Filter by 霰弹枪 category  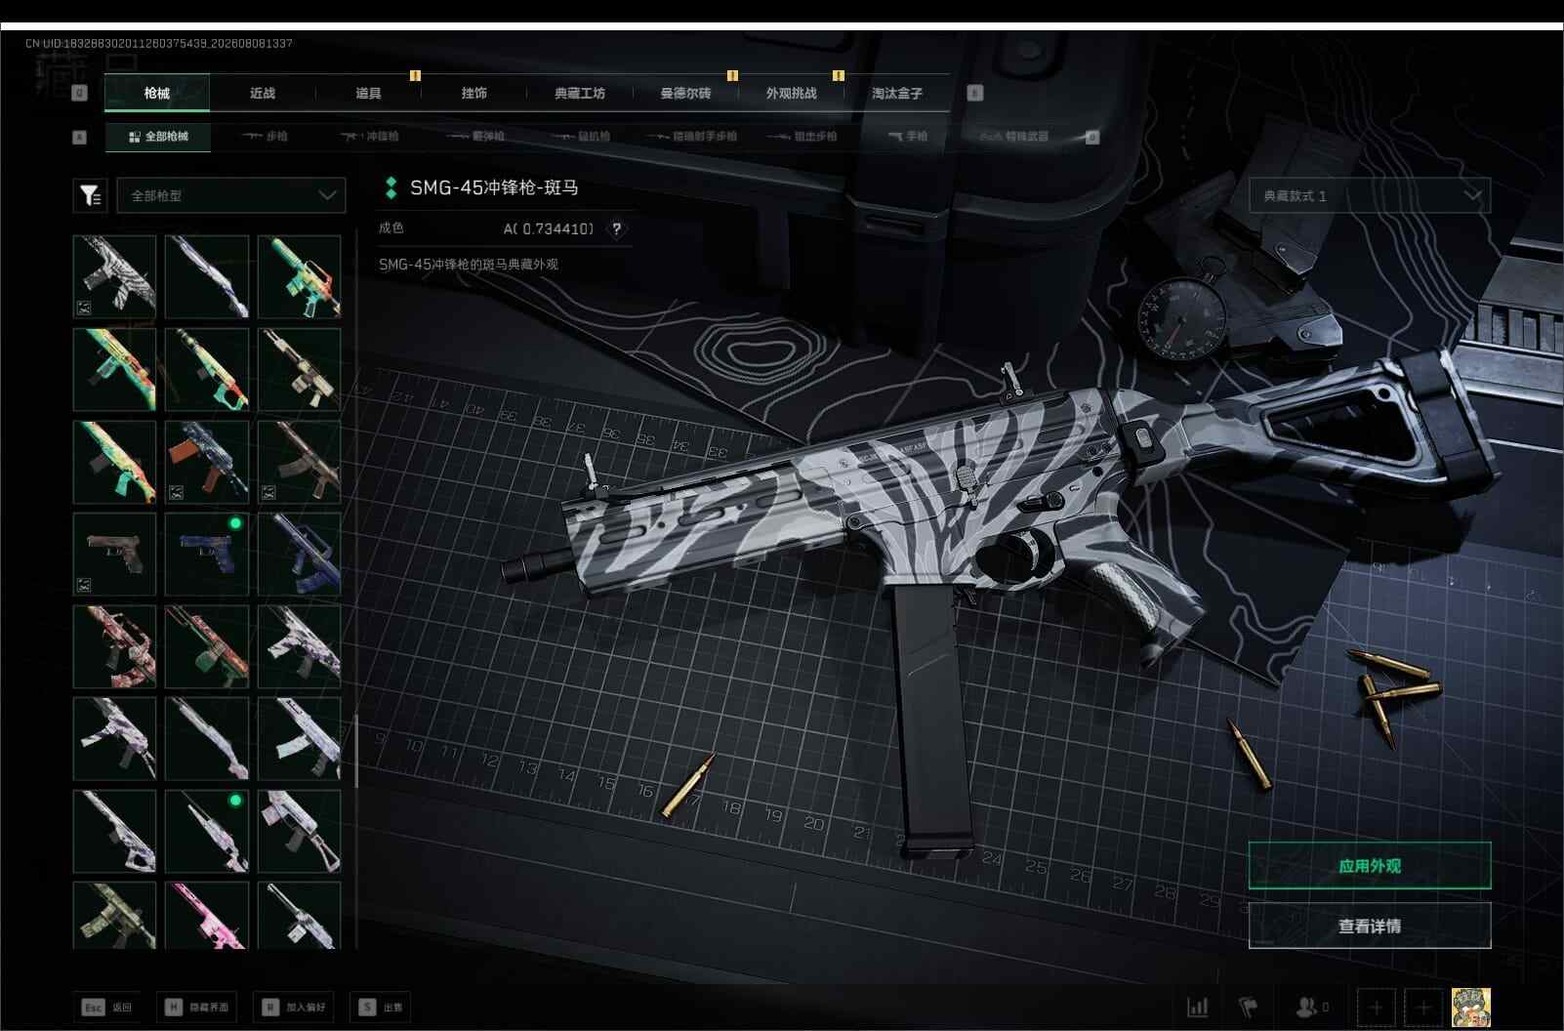pyautogui.click(x=476, y=137)
